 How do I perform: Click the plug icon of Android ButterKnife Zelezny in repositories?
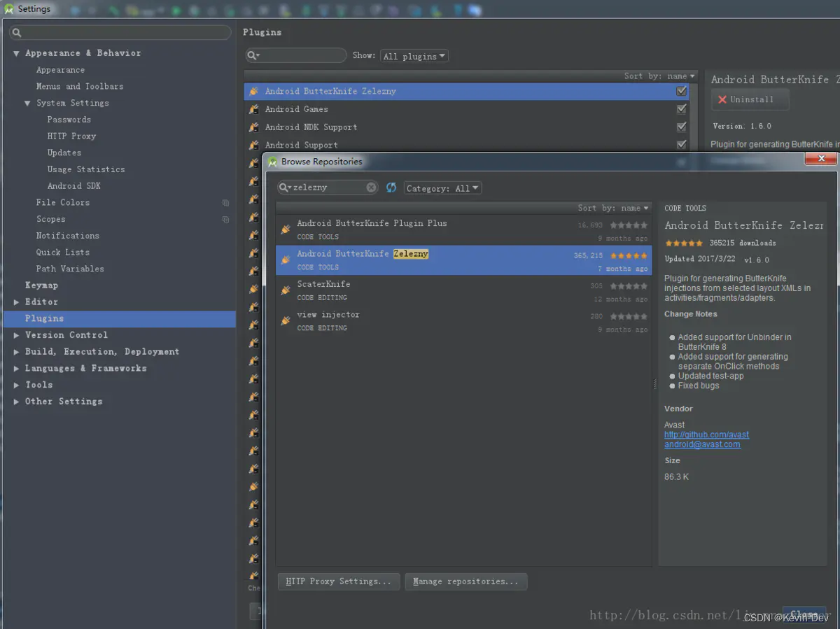(x=285, y=260)
